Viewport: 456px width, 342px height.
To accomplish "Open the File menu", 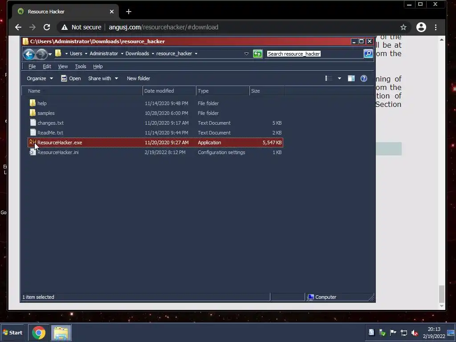I will tap(32, 66).
